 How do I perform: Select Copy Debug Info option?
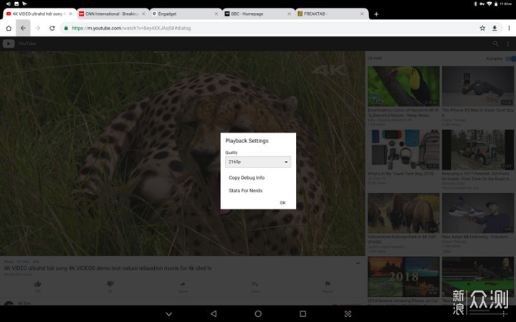pyautogui.click(x=247, y=177)
